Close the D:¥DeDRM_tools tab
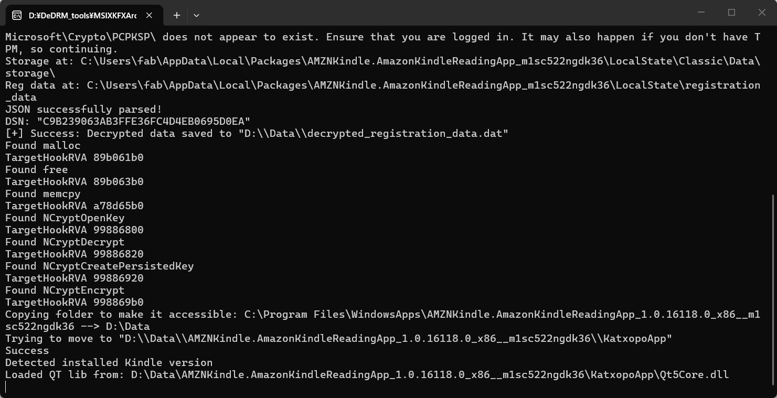This screenshot has width=777, height=398. 149,15
